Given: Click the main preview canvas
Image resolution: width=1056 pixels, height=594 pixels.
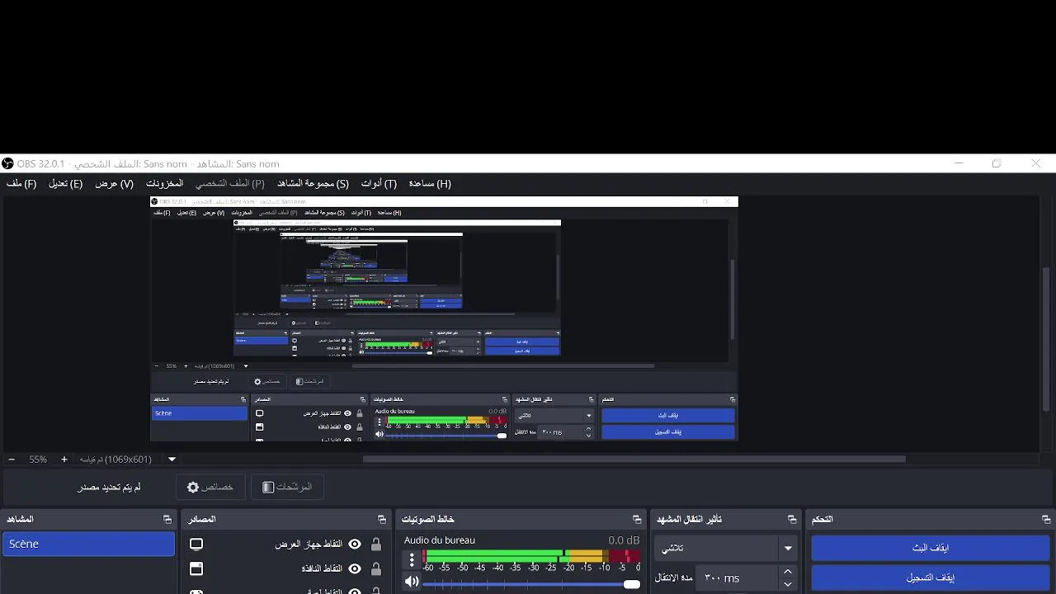Looking at the screenshot, I should coord(444,318).
